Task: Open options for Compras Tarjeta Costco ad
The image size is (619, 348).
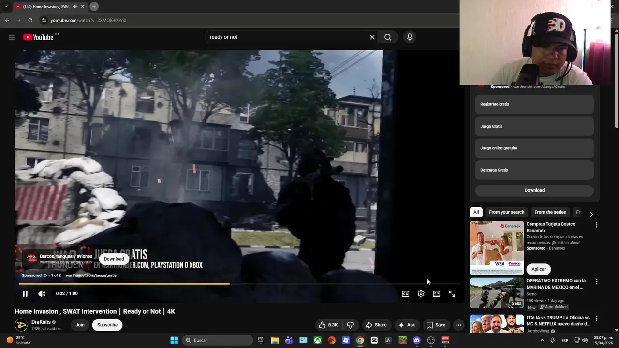Action: (x=596, y=225)
